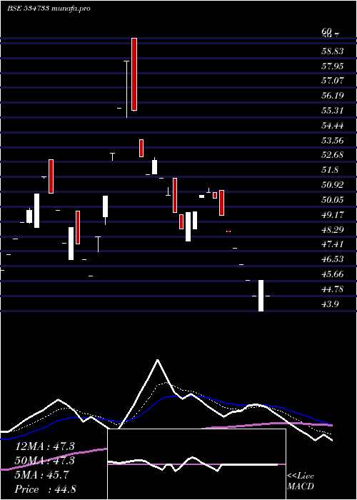Click the 5MA : 45.7 readout
357x500 pixels.
pos(41,475)
